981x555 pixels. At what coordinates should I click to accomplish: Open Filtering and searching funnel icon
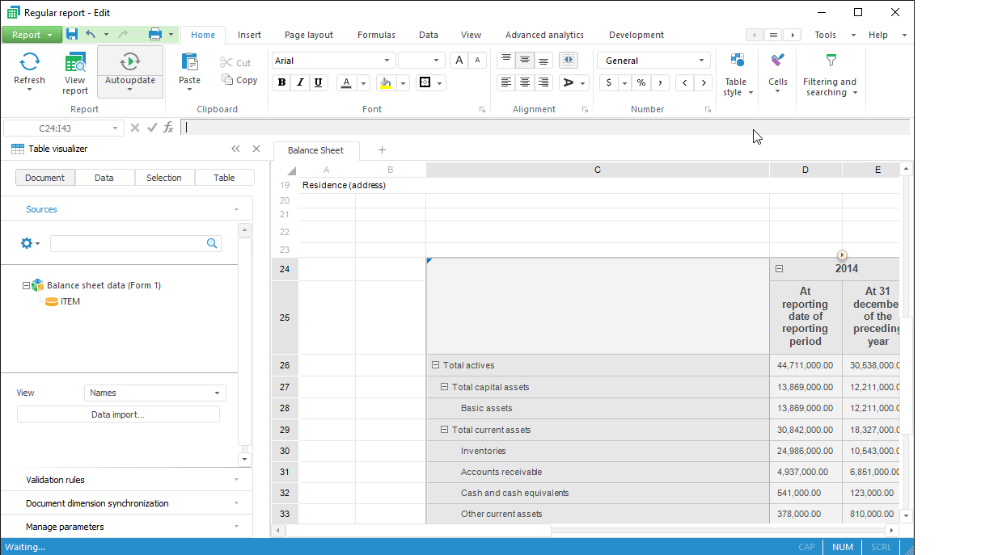pyautogui.click(x=831, y=61)
